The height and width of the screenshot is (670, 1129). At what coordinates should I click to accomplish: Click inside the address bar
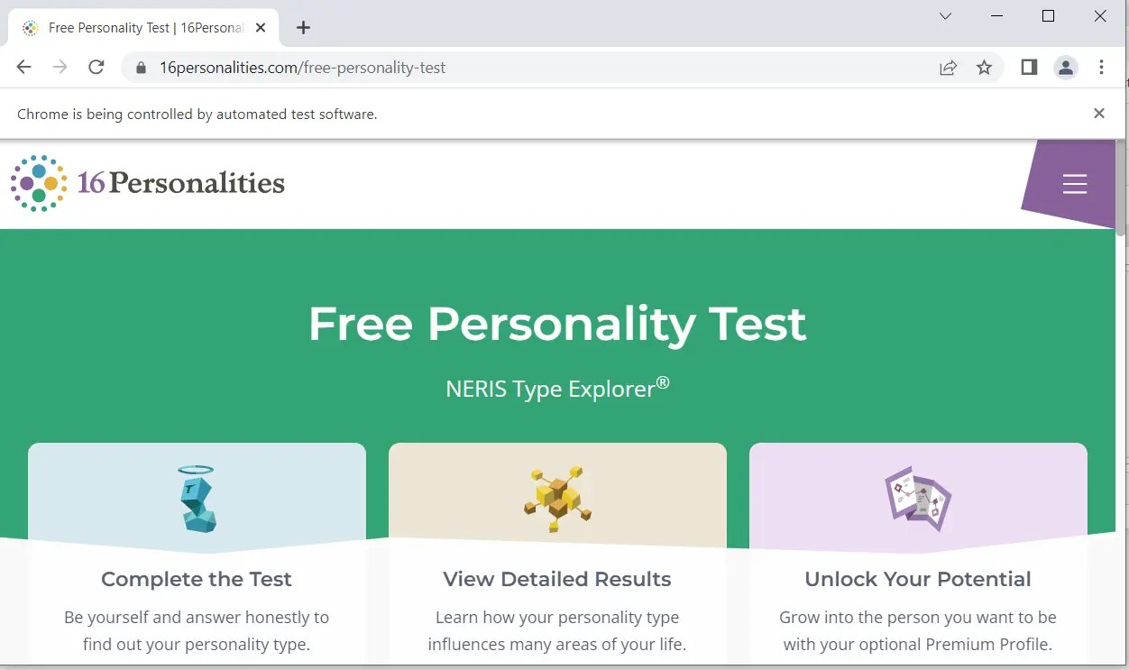361,67
